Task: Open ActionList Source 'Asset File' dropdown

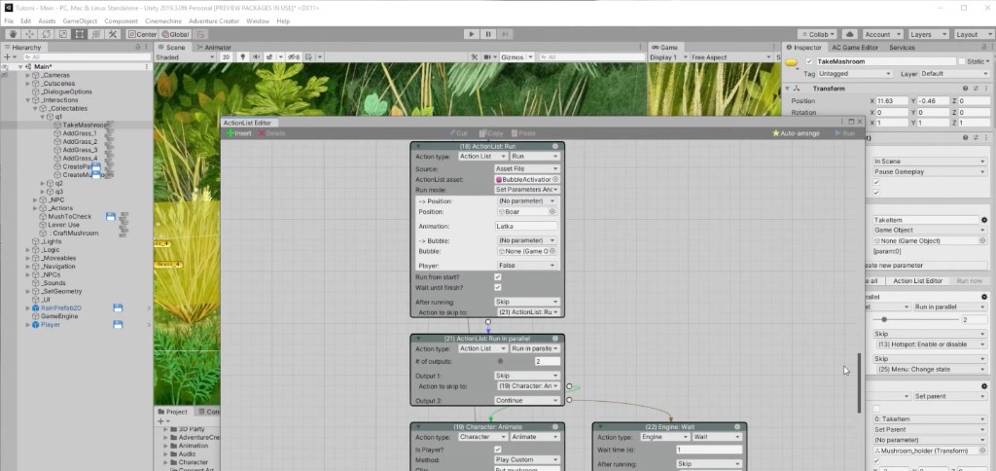Action: pos(526,168)
